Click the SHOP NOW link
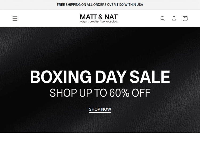The width and height of the screenshot is (200, 150). [x=100, y=109]
